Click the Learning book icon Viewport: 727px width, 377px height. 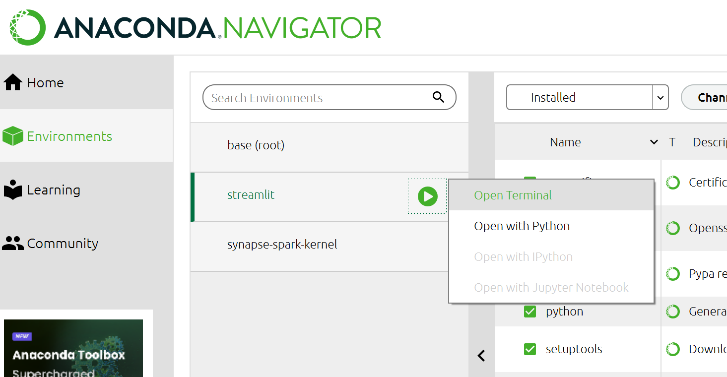point(13,189)
